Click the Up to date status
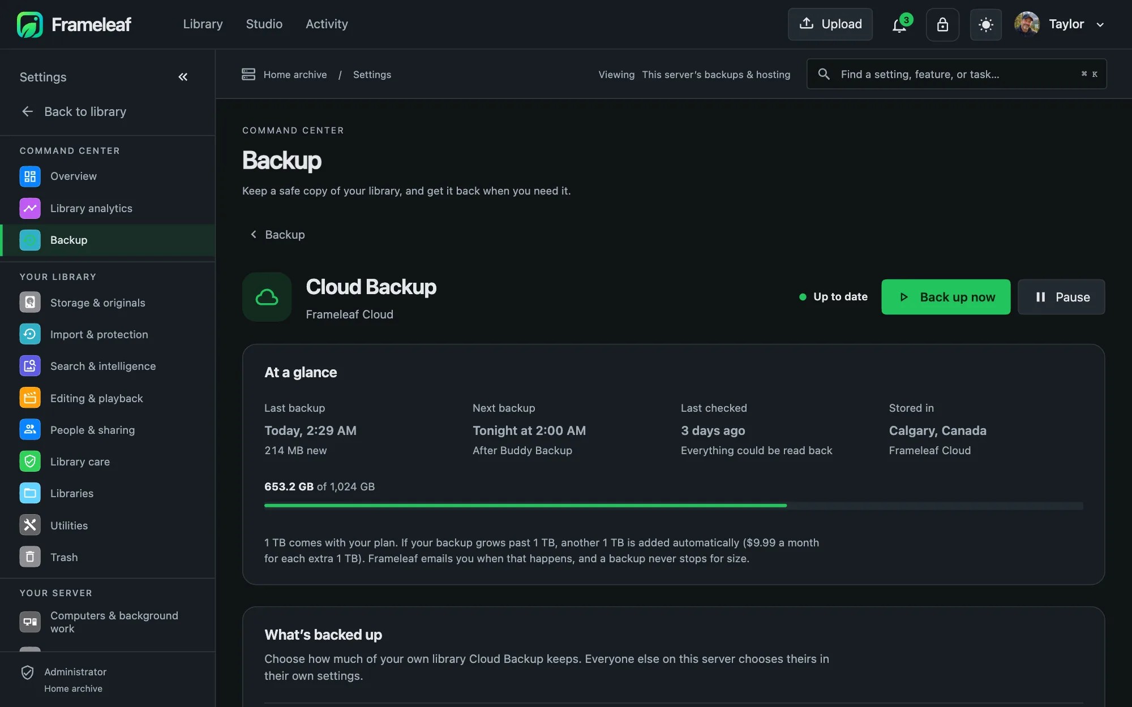 833,297
